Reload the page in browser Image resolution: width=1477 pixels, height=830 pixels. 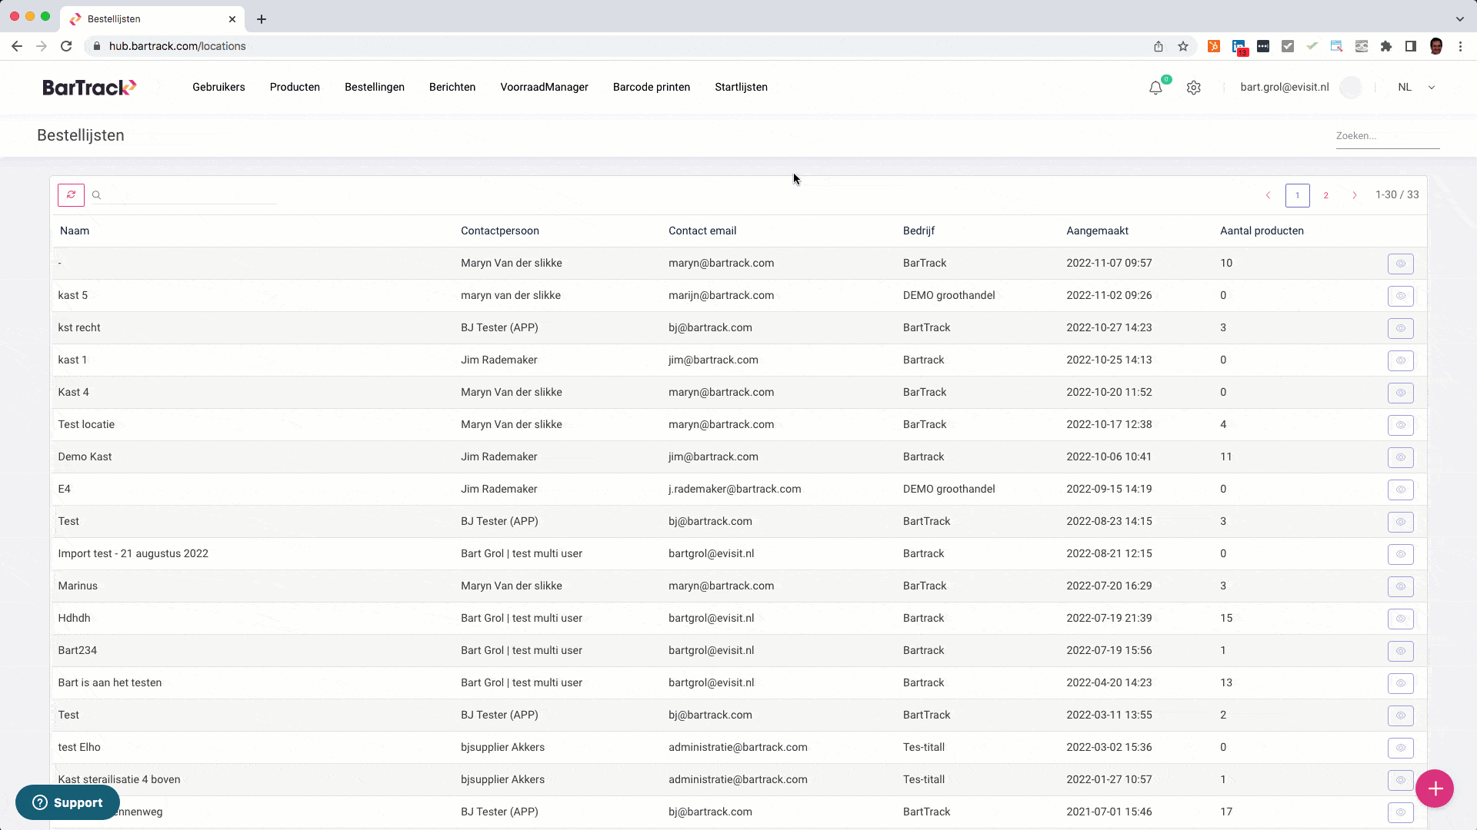tap(66, 46)
